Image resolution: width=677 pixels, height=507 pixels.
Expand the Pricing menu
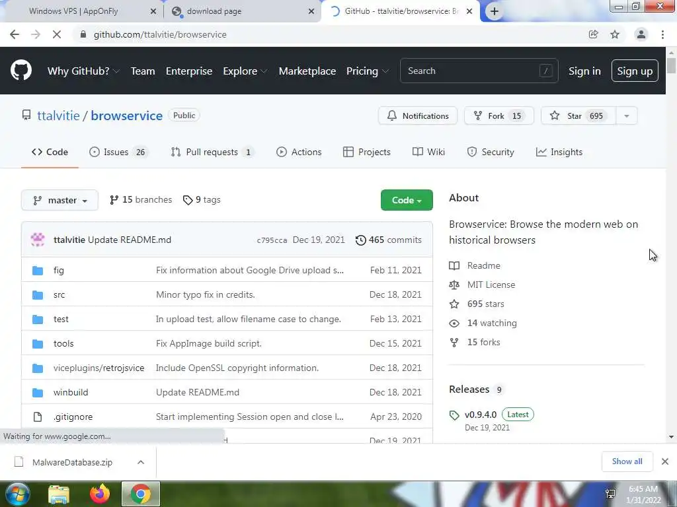pos(367,71)
